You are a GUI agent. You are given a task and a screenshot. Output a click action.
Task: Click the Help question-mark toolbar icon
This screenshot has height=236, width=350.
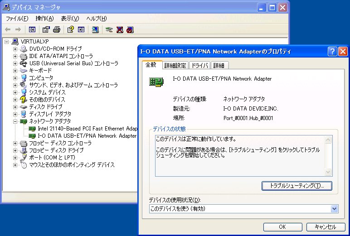[71, 29]
